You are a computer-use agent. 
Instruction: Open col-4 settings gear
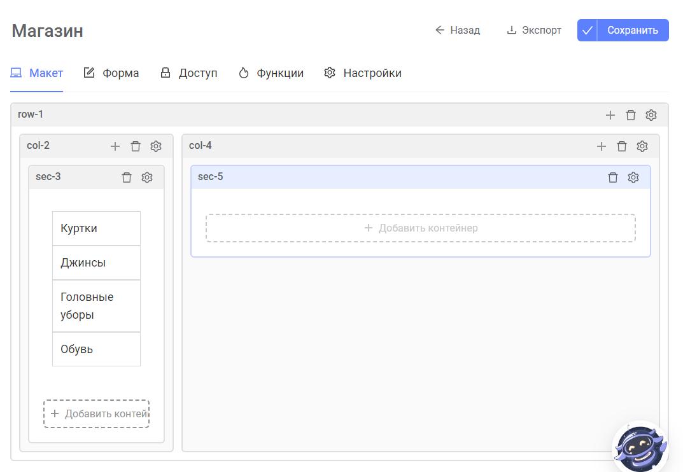(x=642, y=146)
